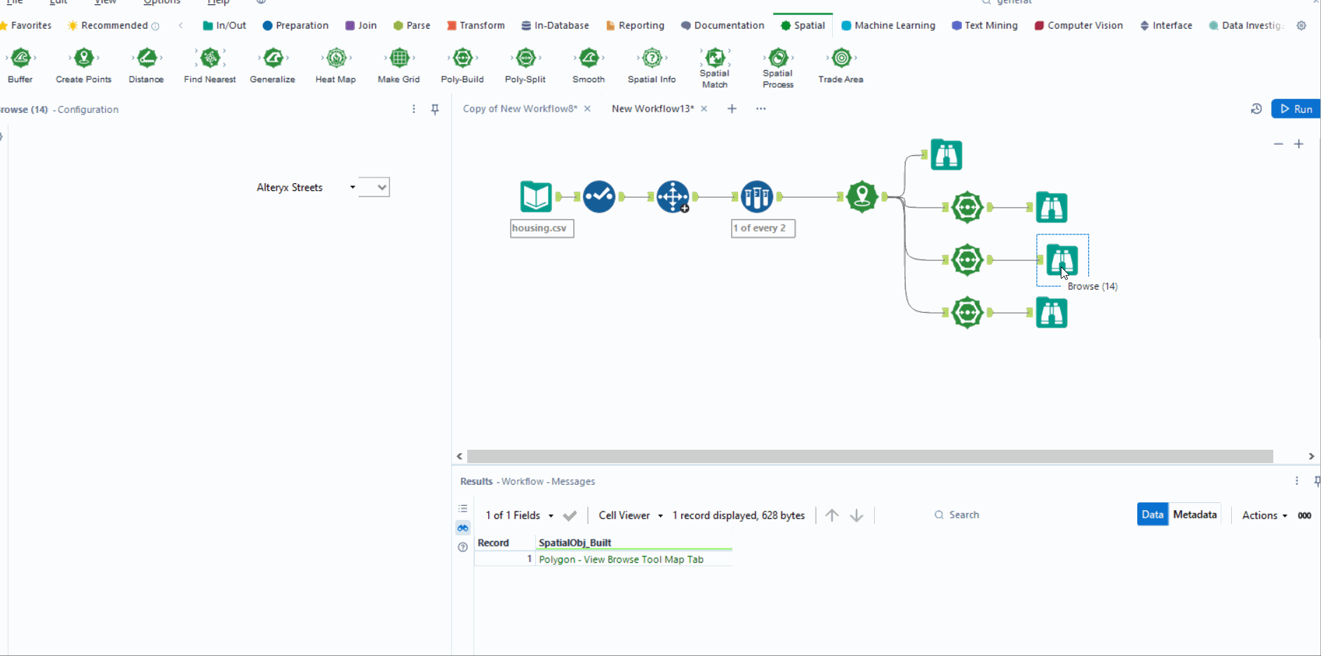The width and height of the screenshot is (1321, 656).
Task: Click the Polygon map tab cell
Action: click(621, 559)
